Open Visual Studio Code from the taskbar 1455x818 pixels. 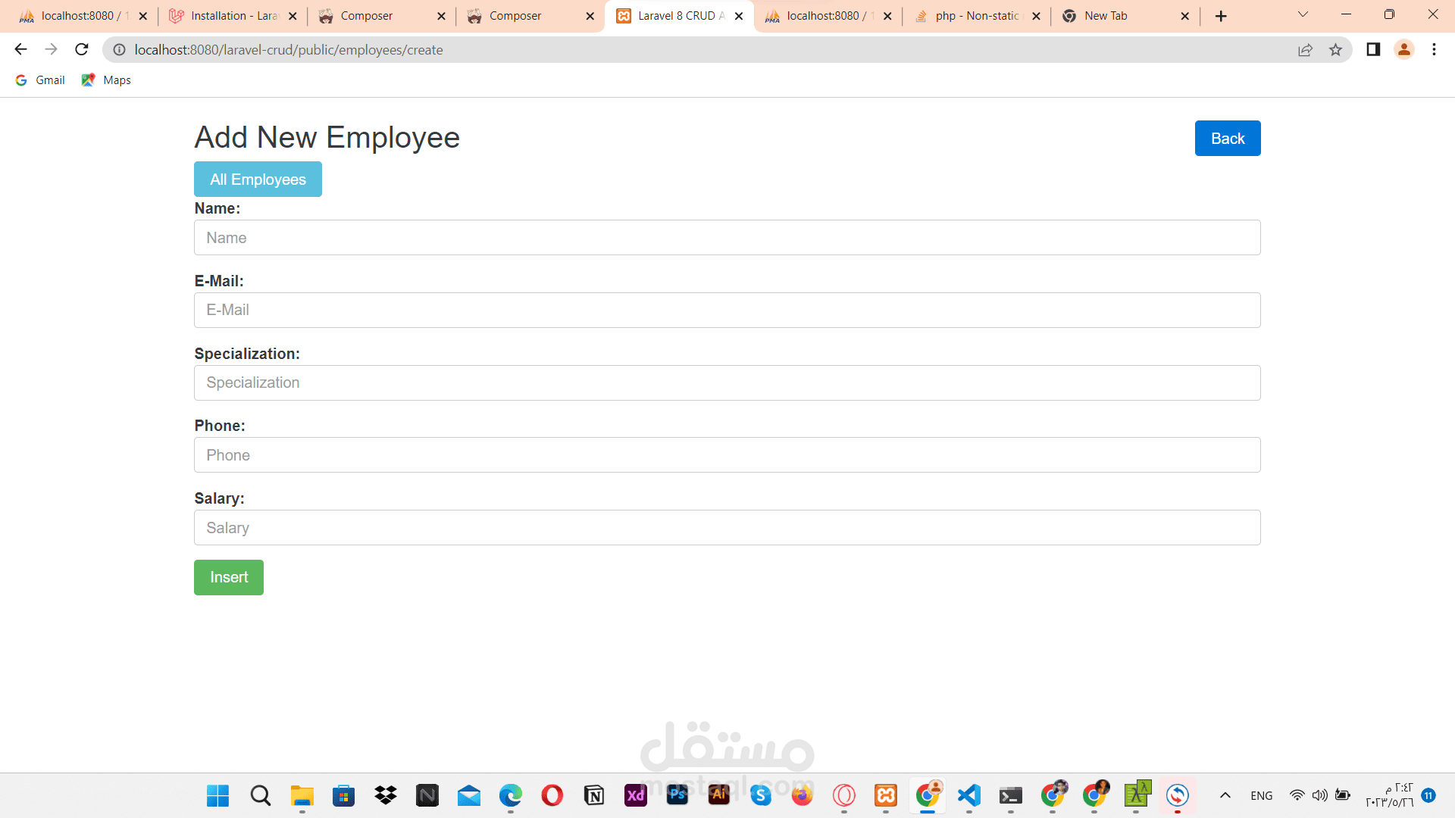(x=969, y=795)
